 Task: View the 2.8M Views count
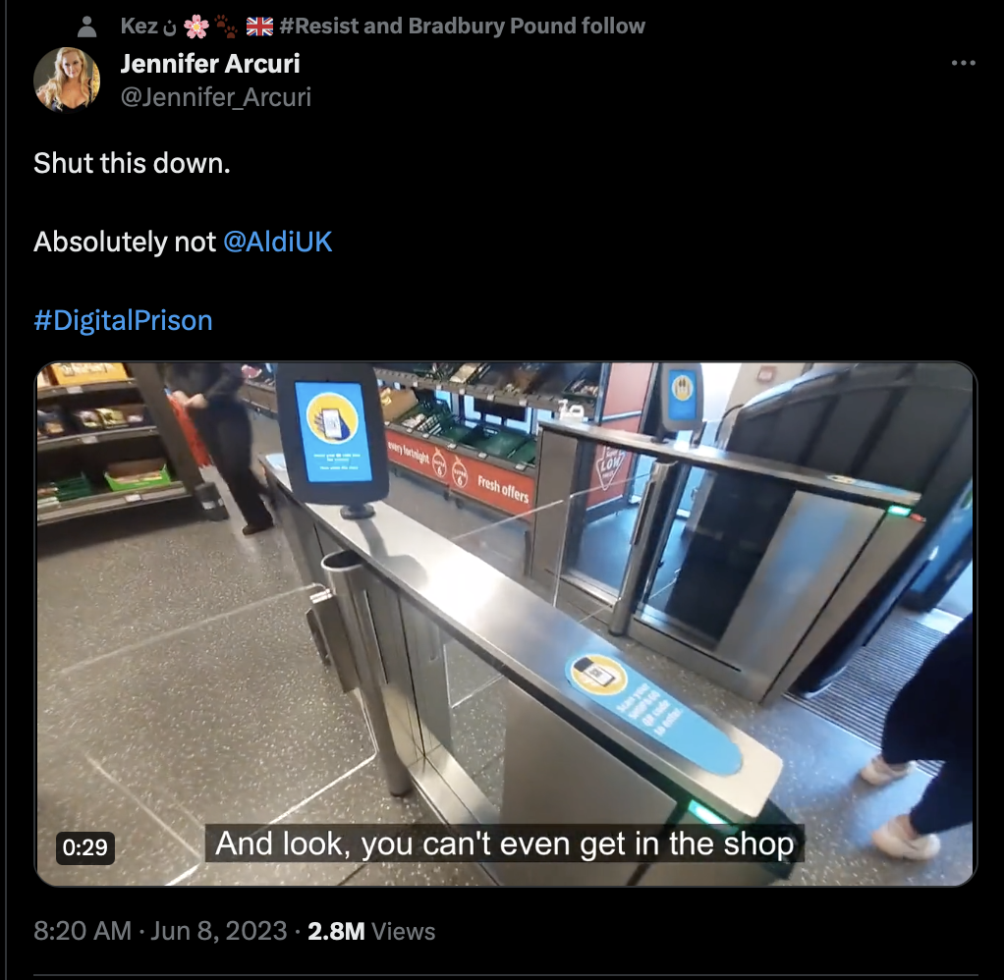pyautogui.click(x=371, y=931)
